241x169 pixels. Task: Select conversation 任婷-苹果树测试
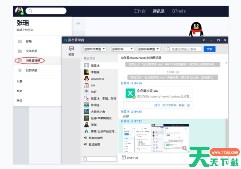pyautogui.click(x=99, y=118)
